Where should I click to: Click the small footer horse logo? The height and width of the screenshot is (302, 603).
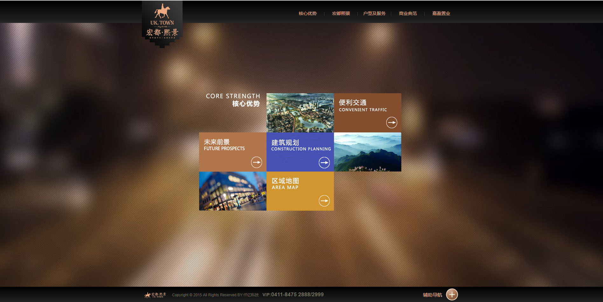click(155, 295)
